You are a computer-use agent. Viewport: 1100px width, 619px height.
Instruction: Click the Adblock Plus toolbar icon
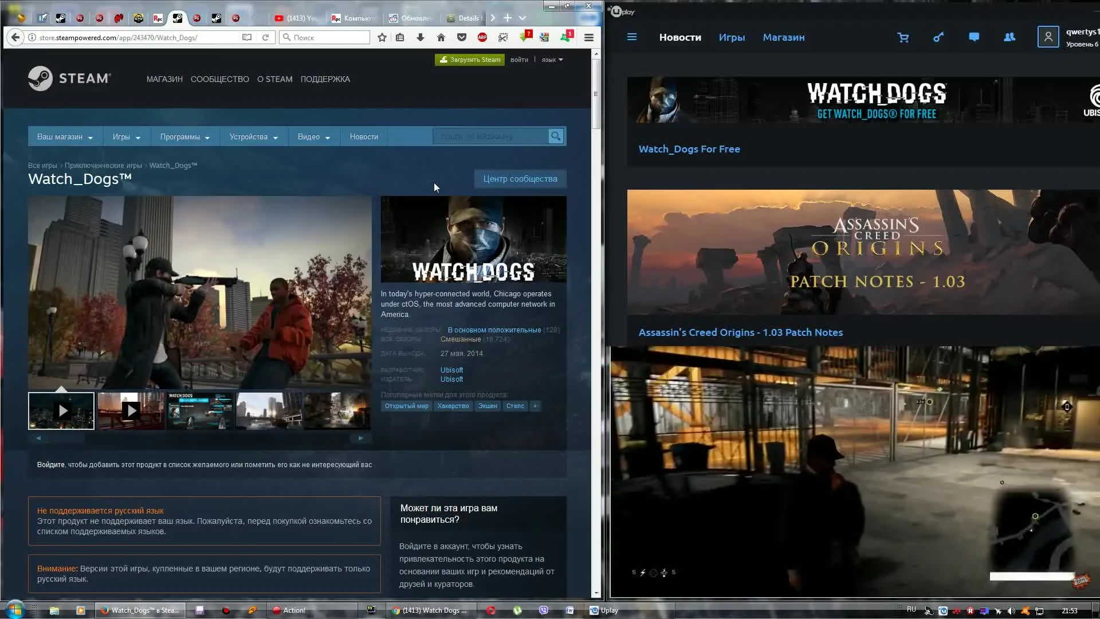tap(482, 37)
